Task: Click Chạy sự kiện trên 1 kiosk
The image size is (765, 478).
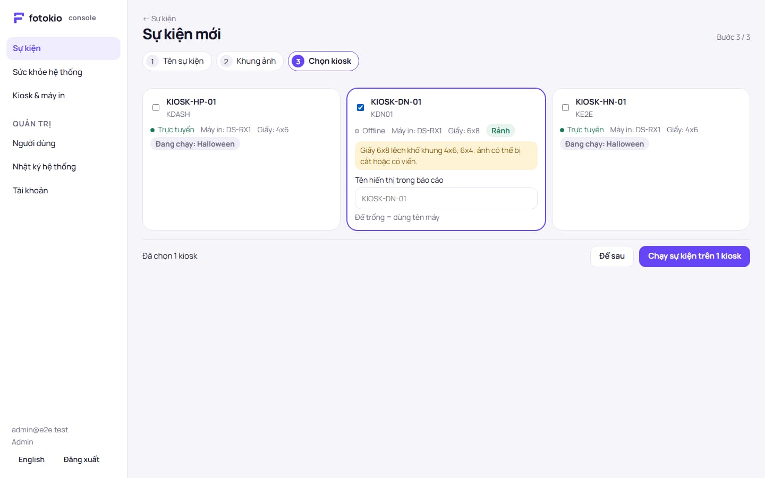Action: click(x=694, y=257)
